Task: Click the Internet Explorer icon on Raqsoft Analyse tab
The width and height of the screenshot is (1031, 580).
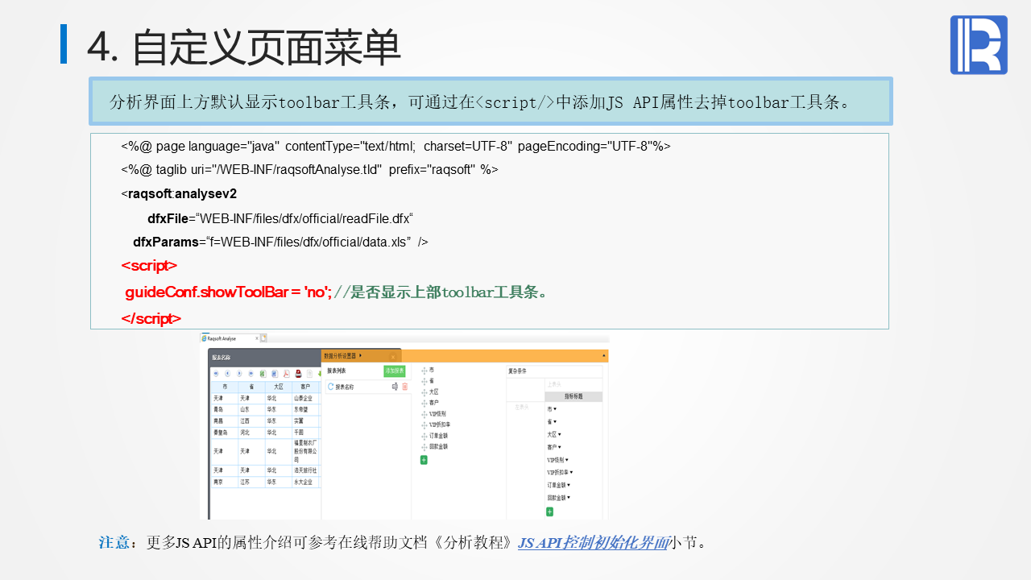Action: pos(204,338)
